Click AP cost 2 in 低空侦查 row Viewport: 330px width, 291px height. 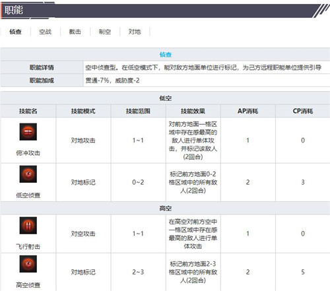click(247, 182)
